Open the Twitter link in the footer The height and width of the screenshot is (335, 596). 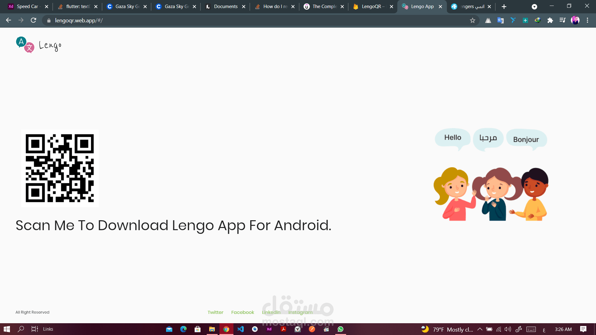click(215, 312)
